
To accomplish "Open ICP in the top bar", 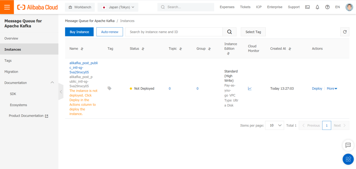I will click(259, 7).
